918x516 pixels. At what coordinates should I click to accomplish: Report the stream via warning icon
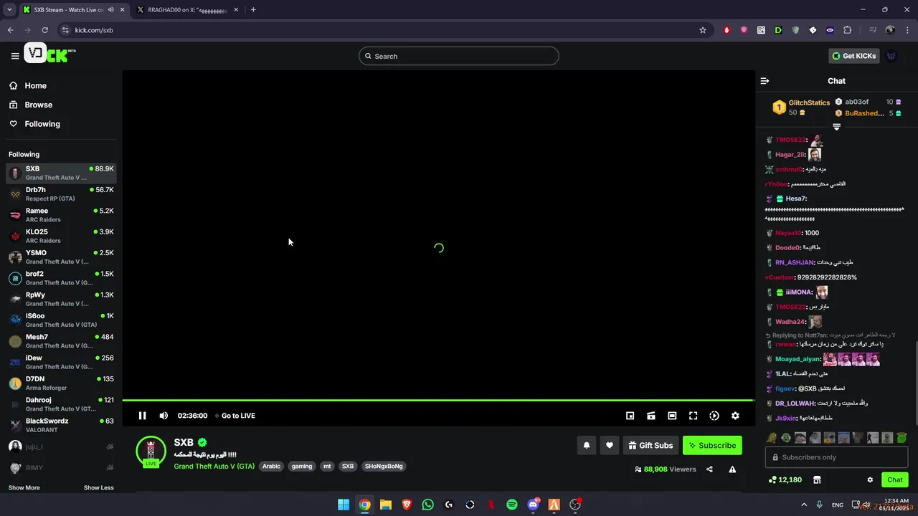point(732,469)
